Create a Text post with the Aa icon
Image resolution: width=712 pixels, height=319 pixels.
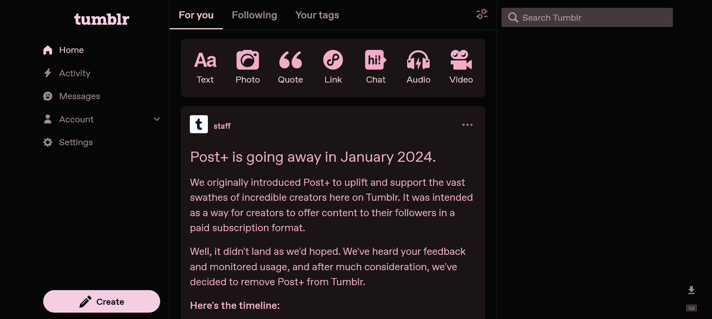(x=205, y=60)
